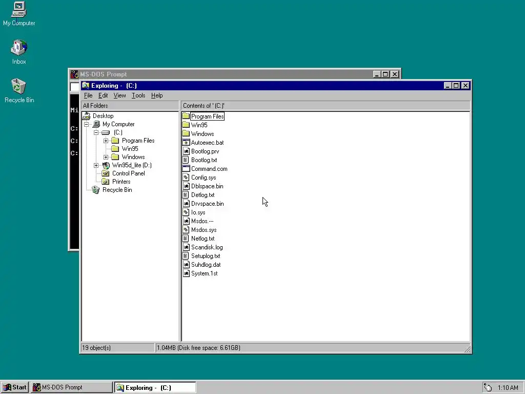Select the Bootlog.txt file icon

click(186, 160)
